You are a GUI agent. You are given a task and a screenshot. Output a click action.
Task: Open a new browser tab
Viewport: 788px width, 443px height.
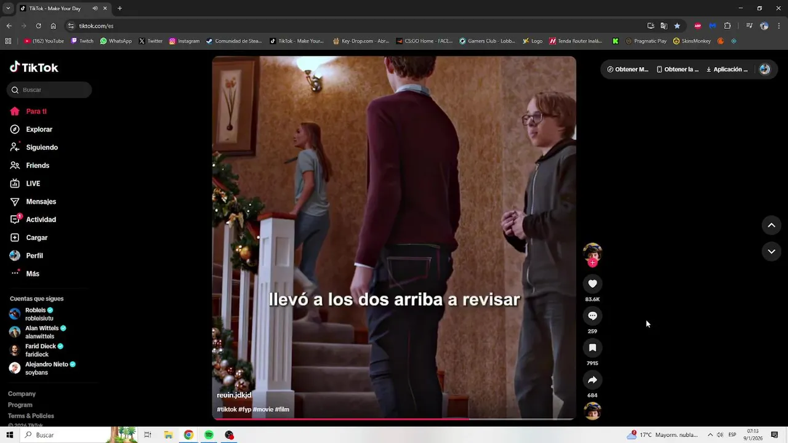click(119, 9)
